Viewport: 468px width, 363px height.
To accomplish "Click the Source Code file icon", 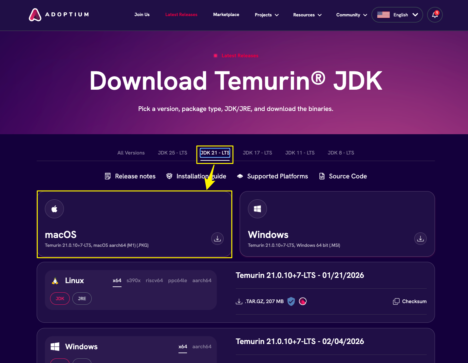I will click(322, 176).
